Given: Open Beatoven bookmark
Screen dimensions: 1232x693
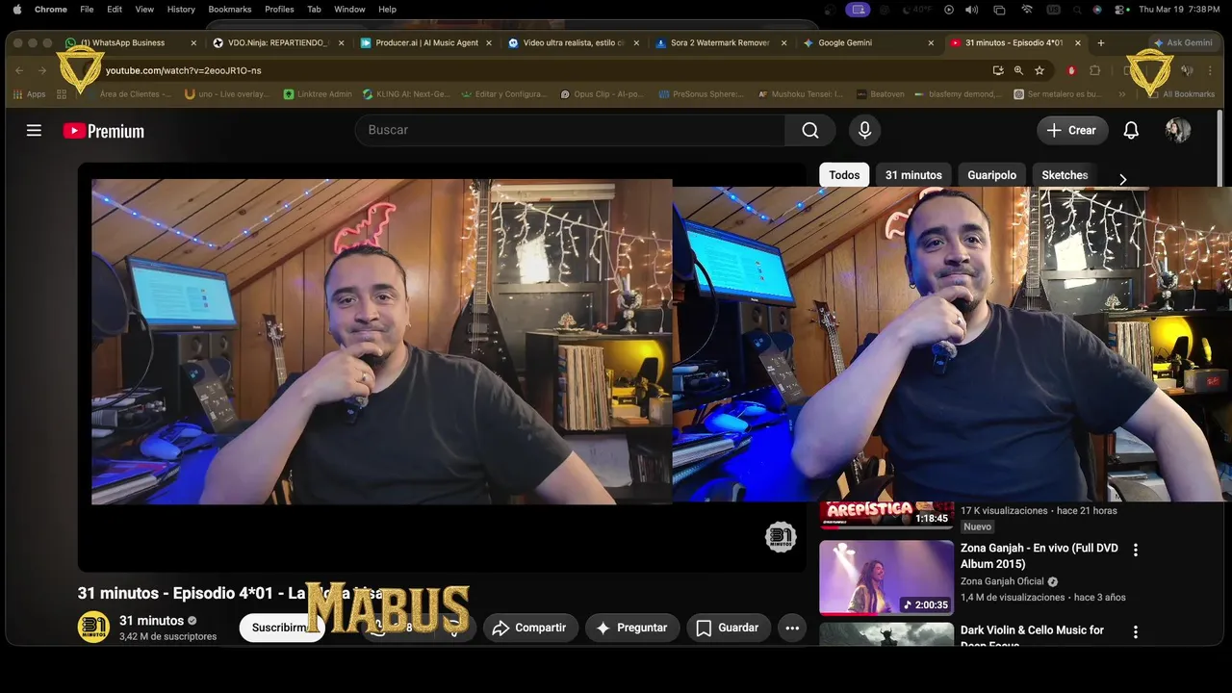Looking at the screenshot, I should (x=881, y=94).
